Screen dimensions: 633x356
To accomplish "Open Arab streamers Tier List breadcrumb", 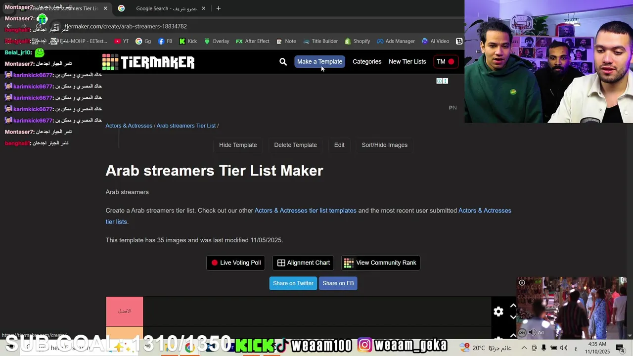I will (x=186, y=126).
